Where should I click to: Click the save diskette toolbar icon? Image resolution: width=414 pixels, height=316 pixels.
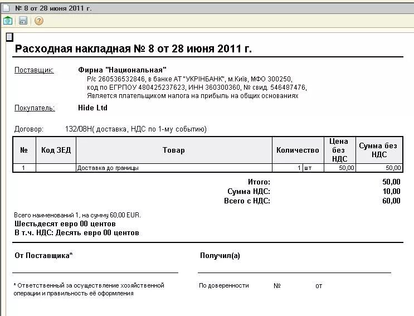(23, 21)
